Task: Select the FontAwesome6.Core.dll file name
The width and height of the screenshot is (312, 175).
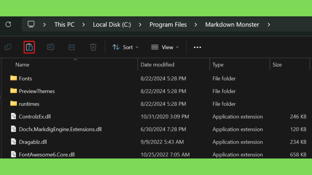Action: 47,155
